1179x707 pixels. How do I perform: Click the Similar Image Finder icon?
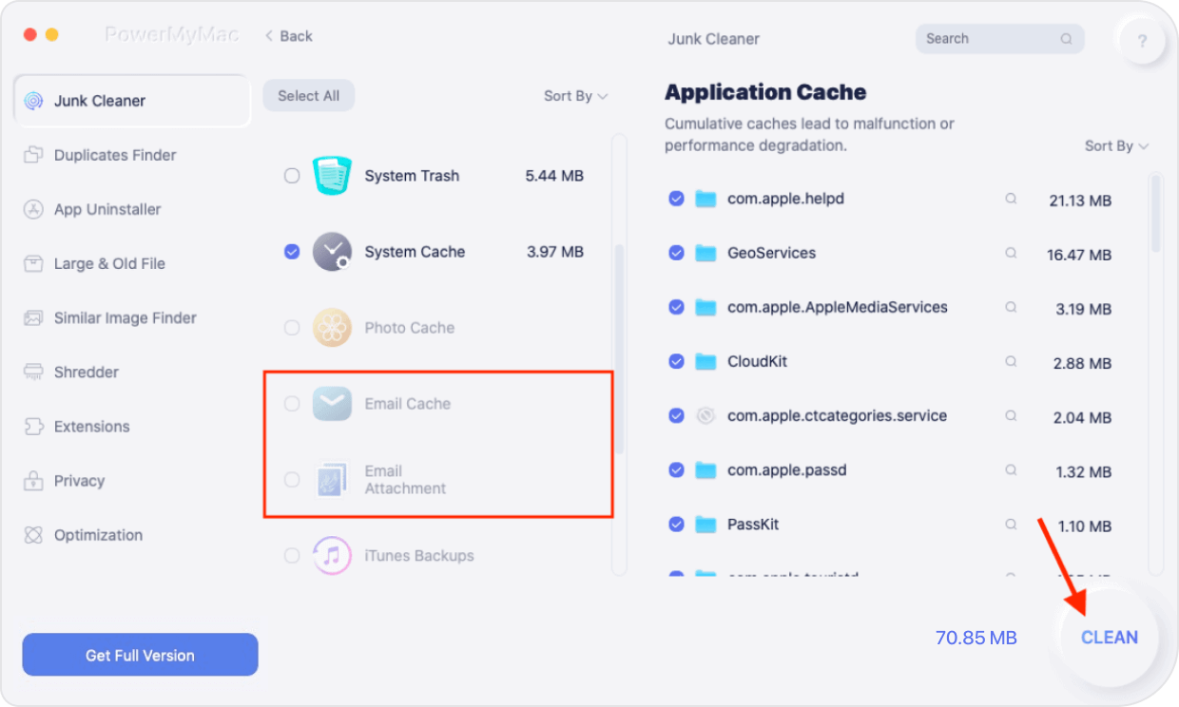(x=33, y=317)
